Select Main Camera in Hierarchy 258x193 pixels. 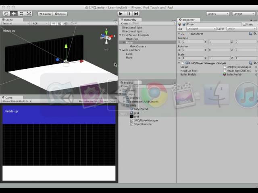point(138,46)
